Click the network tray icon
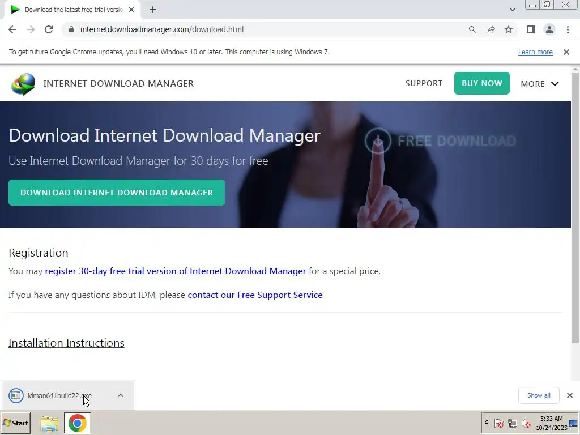580x435 pixels. tap(512, 423)
